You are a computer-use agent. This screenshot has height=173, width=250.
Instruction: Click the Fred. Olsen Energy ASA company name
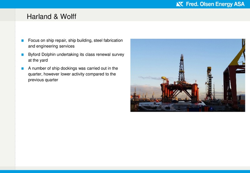(215, 4)
